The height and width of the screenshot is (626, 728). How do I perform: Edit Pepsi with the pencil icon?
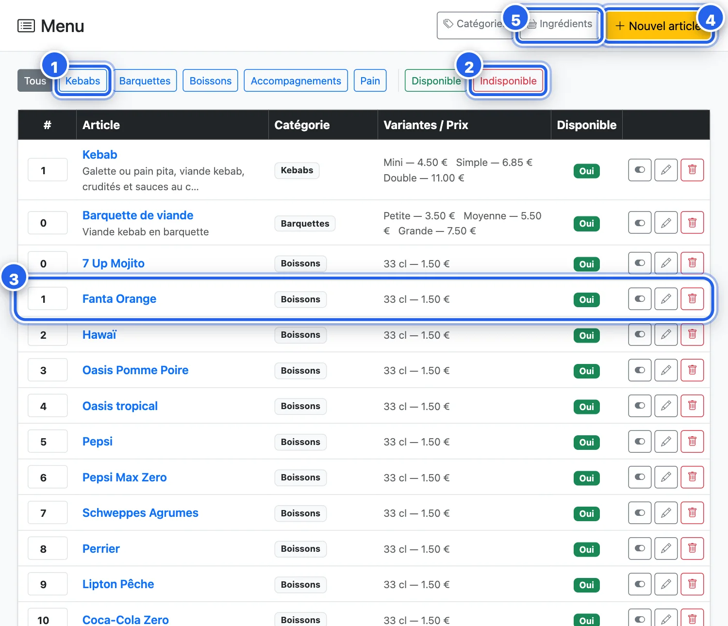[x=666, y=442]
